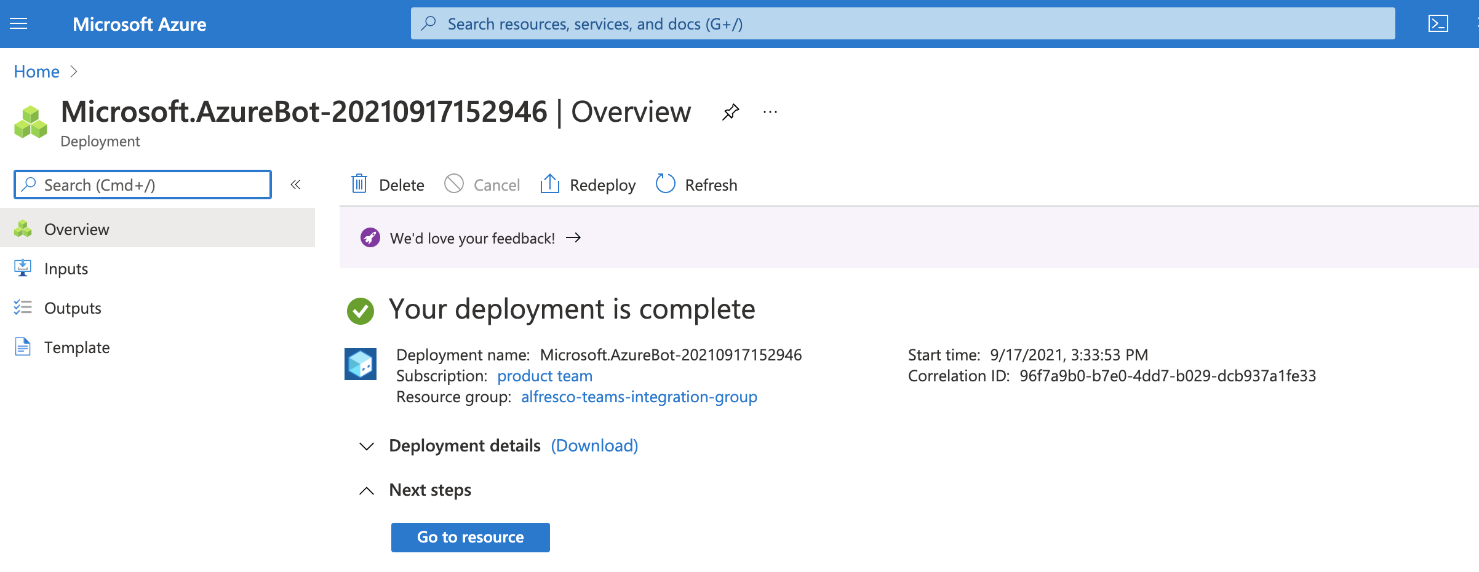
Task: Click the Delete trash icon
Action: click(x=359, y=185)
